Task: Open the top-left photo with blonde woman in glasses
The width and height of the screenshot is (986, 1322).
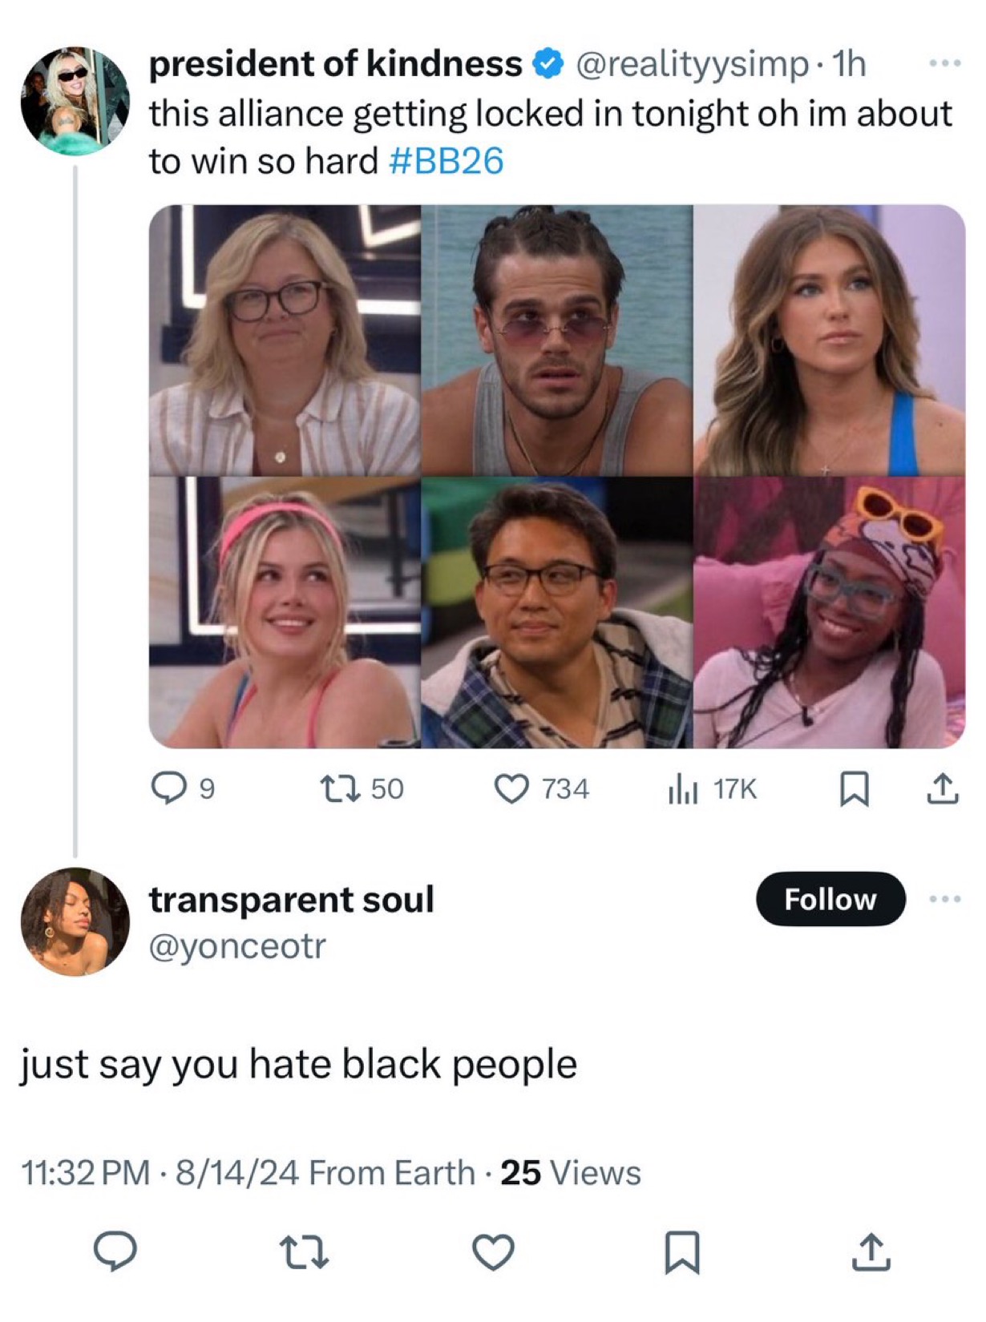Action: pos(285,340)
